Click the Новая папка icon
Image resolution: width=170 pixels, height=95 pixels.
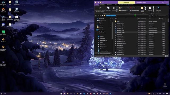coord(142,8)
